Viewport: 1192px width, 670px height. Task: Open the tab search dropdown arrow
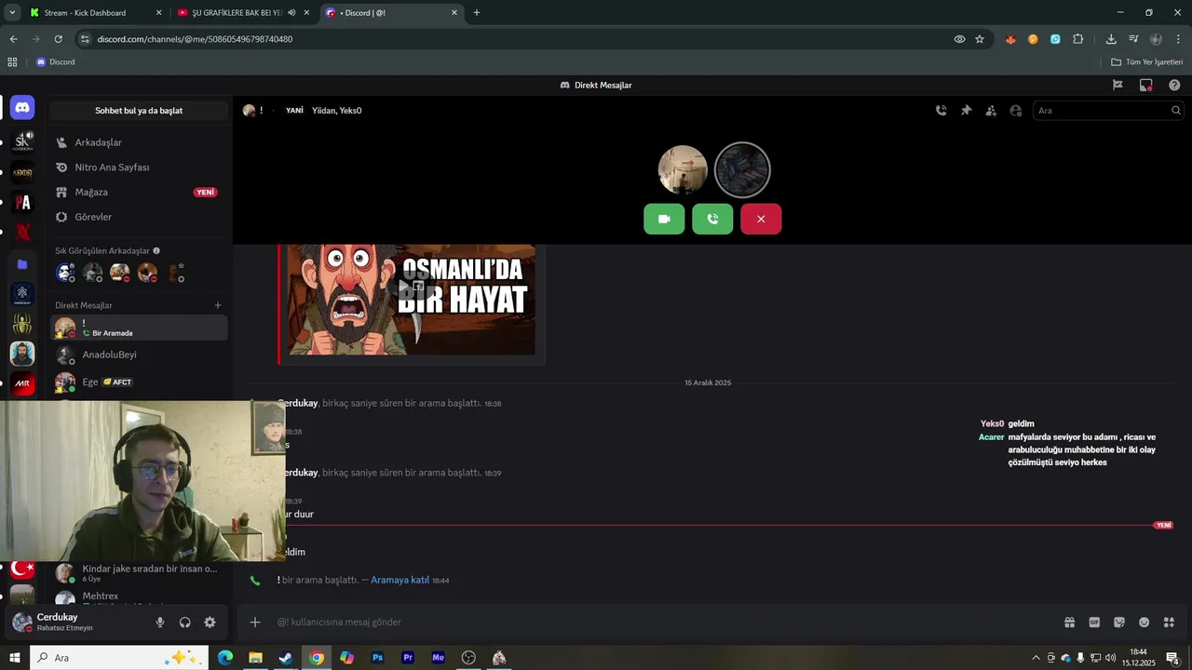tap(12, 13)
